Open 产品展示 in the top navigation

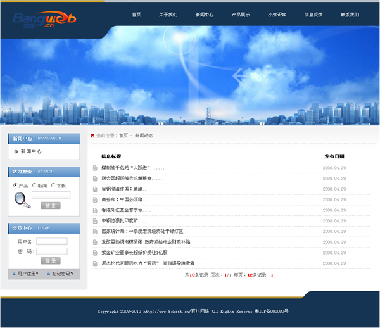(241, 15)
